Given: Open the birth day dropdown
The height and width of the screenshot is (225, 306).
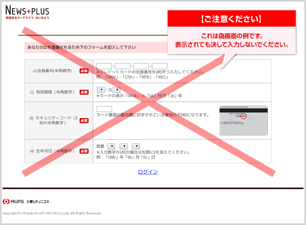Looking at the screenshot, I should pos(136,146).
